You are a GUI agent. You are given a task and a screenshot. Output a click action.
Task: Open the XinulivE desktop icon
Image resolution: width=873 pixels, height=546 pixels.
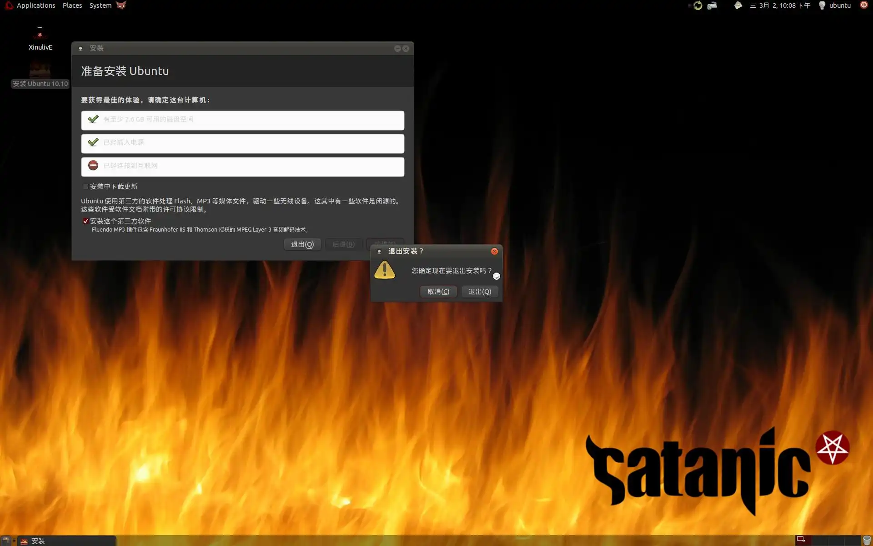click(x=40, y=36)
